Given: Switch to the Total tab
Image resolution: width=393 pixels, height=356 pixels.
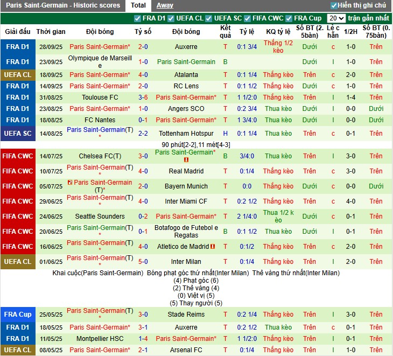Looking at the screenshot, I should [138, 5].
